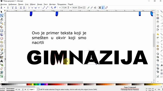The width and height of the screenshot is (163, 91).
Task: Open insert node options dropdown arrow
Action: [5, 8]
